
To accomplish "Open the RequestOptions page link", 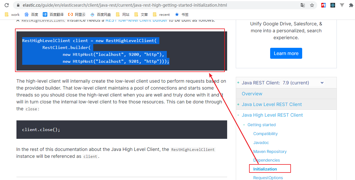I will (x=268, y=178).
